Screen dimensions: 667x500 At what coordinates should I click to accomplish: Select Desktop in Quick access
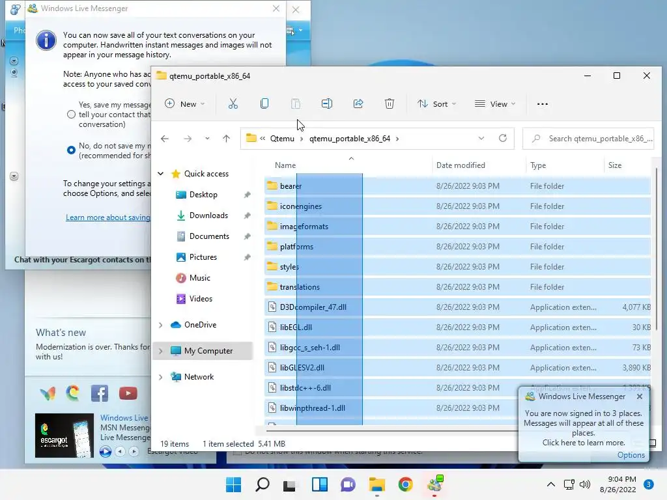(x=203, y=194)
